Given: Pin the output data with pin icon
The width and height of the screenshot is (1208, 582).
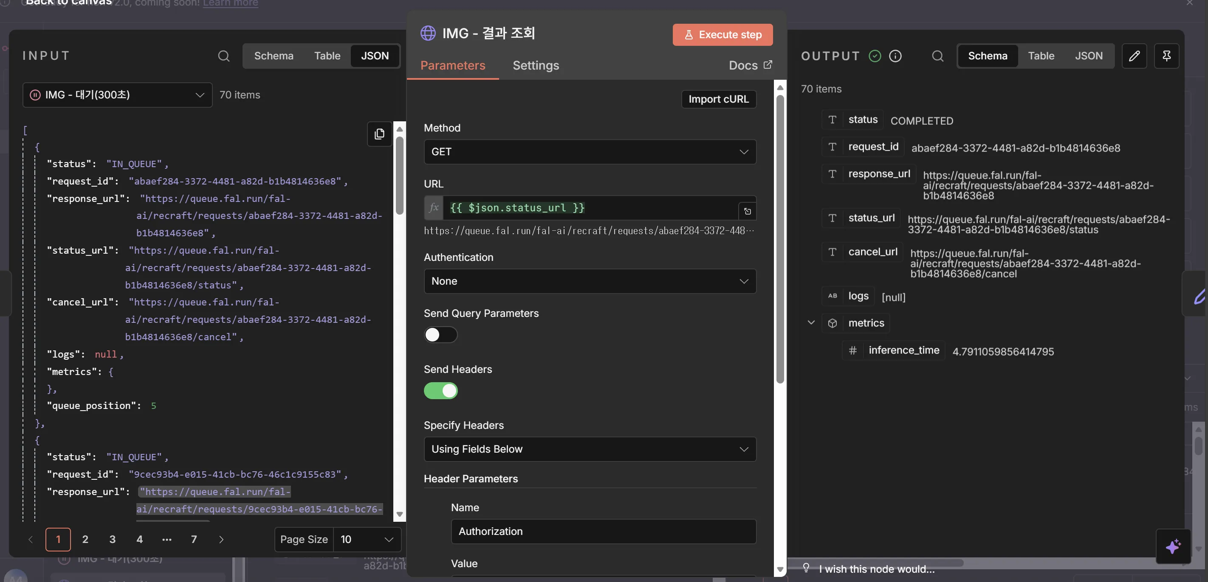Looking at the screenshot, I should point(1166,56).
